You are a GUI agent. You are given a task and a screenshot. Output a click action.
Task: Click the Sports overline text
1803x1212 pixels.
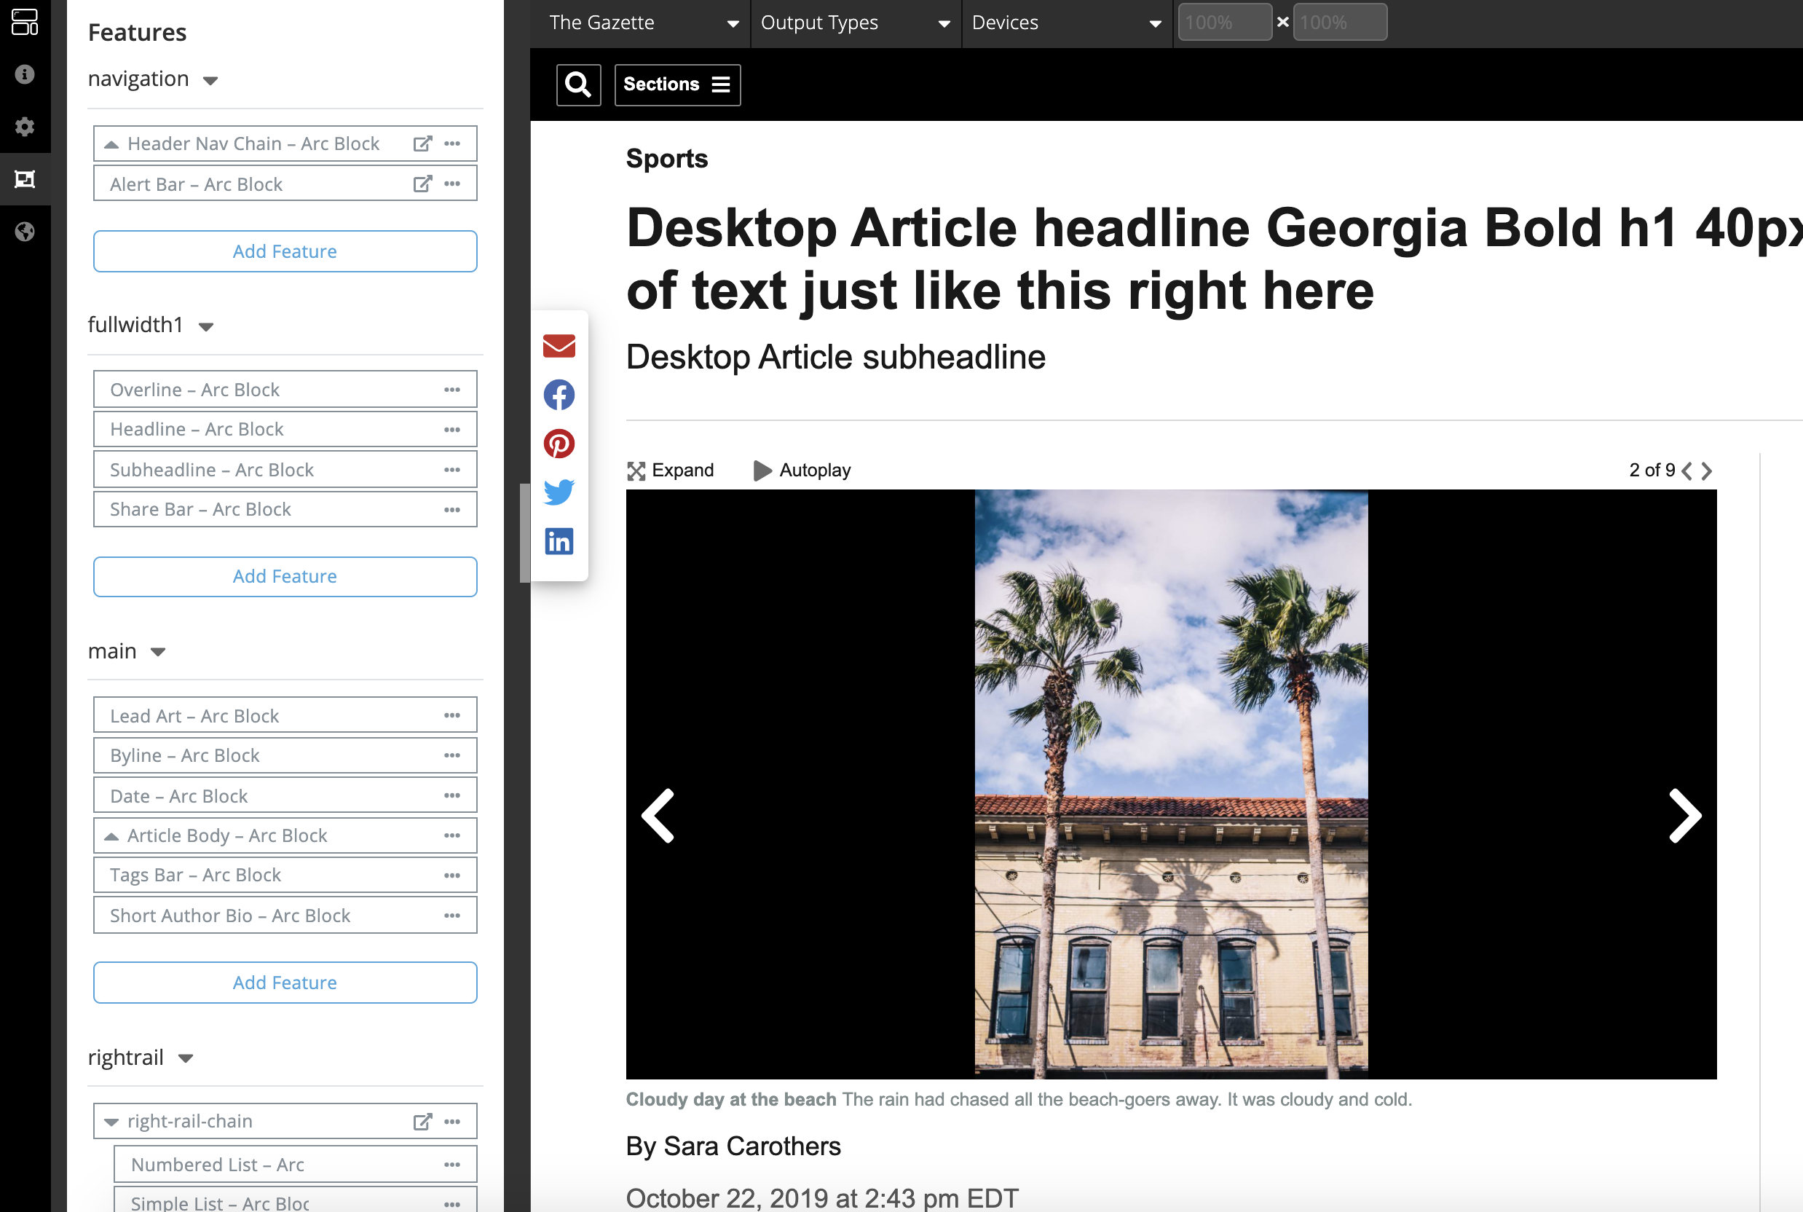tap(667, 159)
